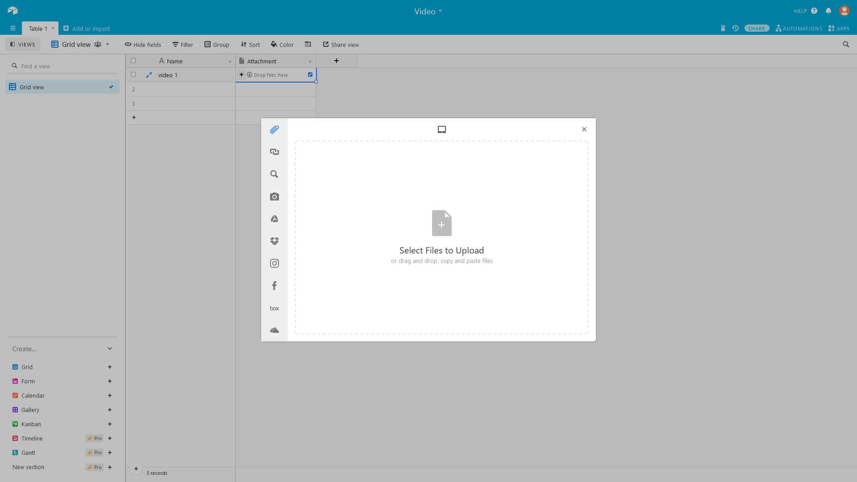The width and height of the screenshot is (857, 482).
Task: Select Dropbox as upload source
Action: (x=275, y=241)
